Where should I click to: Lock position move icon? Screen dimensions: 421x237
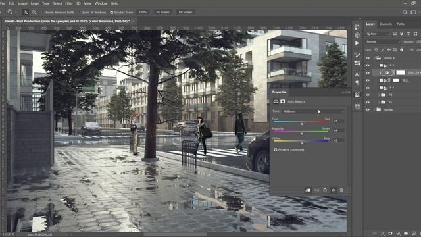(x=389, y=50)
